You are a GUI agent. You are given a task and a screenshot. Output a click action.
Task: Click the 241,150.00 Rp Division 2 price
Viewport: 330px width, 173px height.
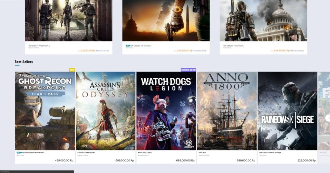click(88, 51)
